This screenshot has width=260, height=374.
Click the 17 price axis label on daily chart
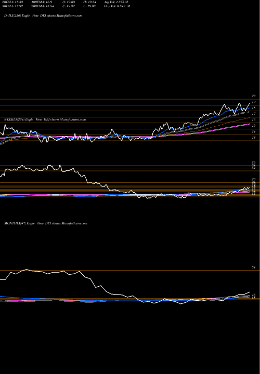(254, 114)
